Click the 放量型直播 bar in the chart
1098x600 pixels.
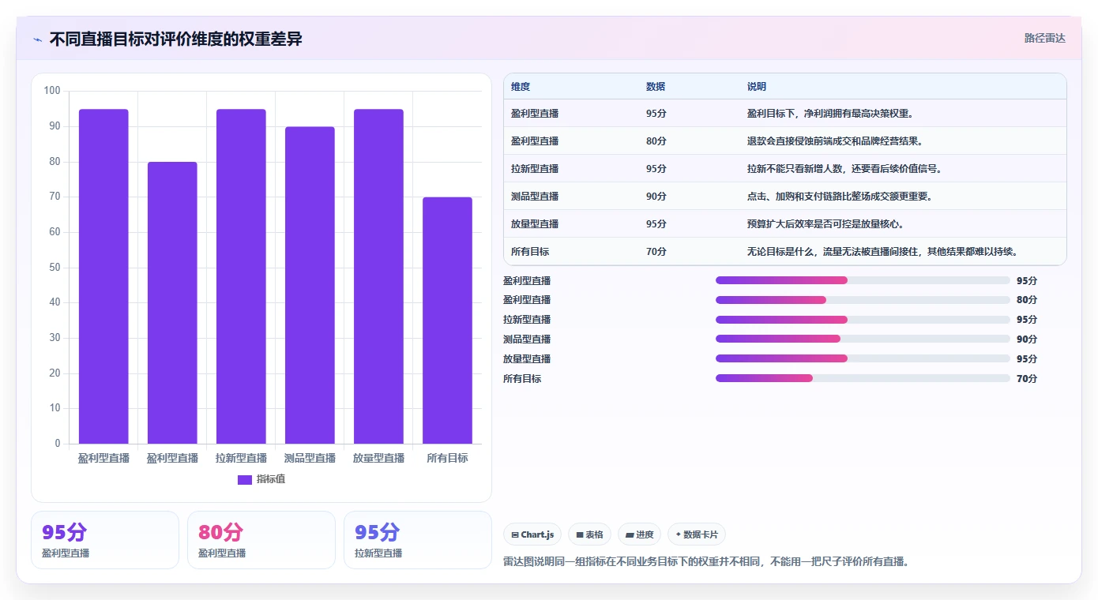pos(378,276)
